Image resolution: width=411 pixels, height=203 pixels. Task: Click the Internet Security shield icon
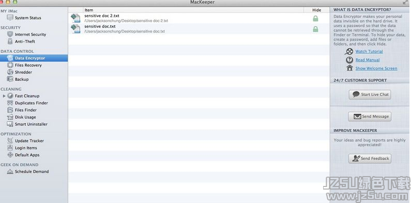(x=10, y=34)
